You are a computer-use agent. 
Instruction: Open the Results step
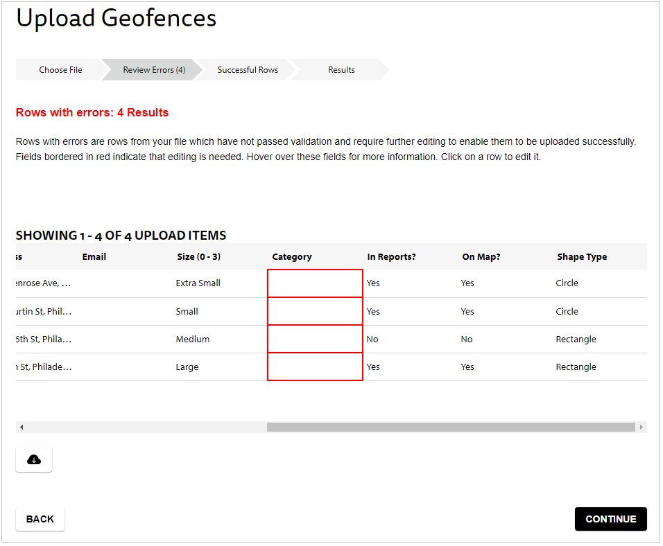[x=341, y=70]
